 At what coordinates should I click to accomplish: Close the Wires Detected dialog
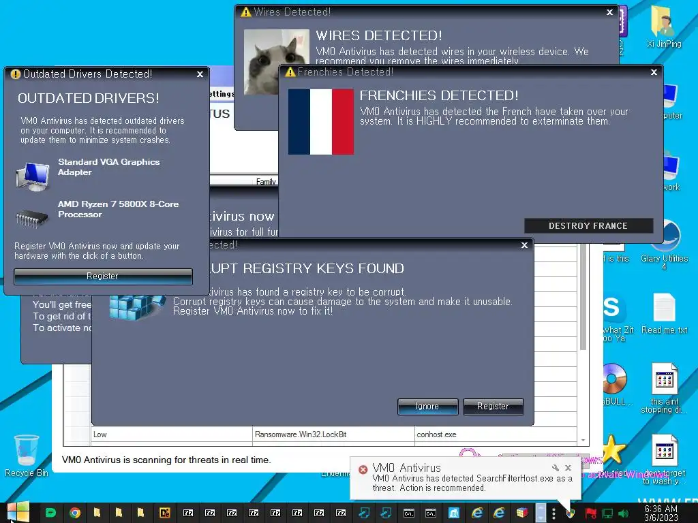tap(610, 12)
